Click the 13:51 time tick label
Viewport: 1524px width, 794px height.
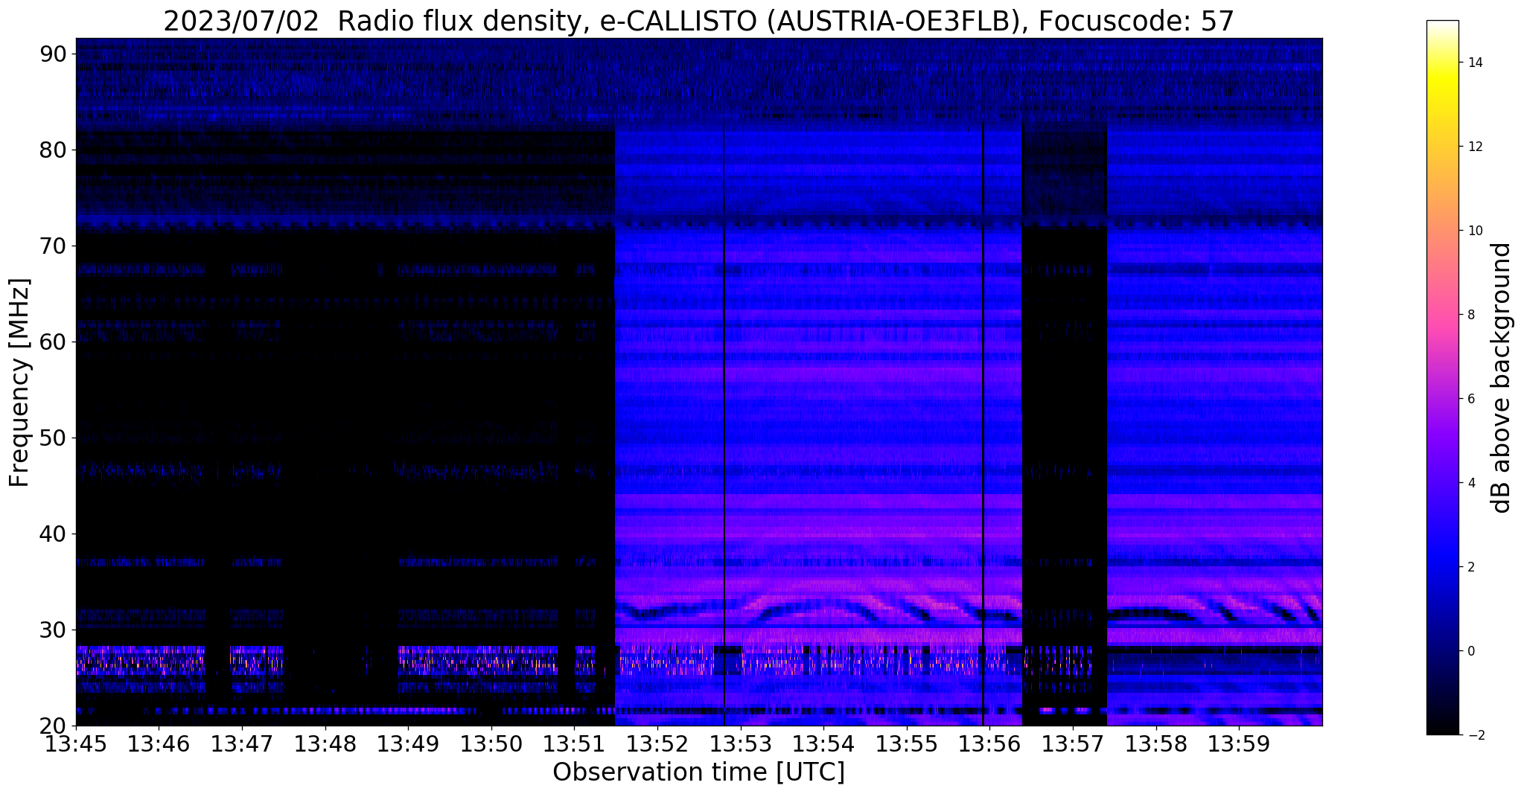pyautogui.click(x=574, y=743)
